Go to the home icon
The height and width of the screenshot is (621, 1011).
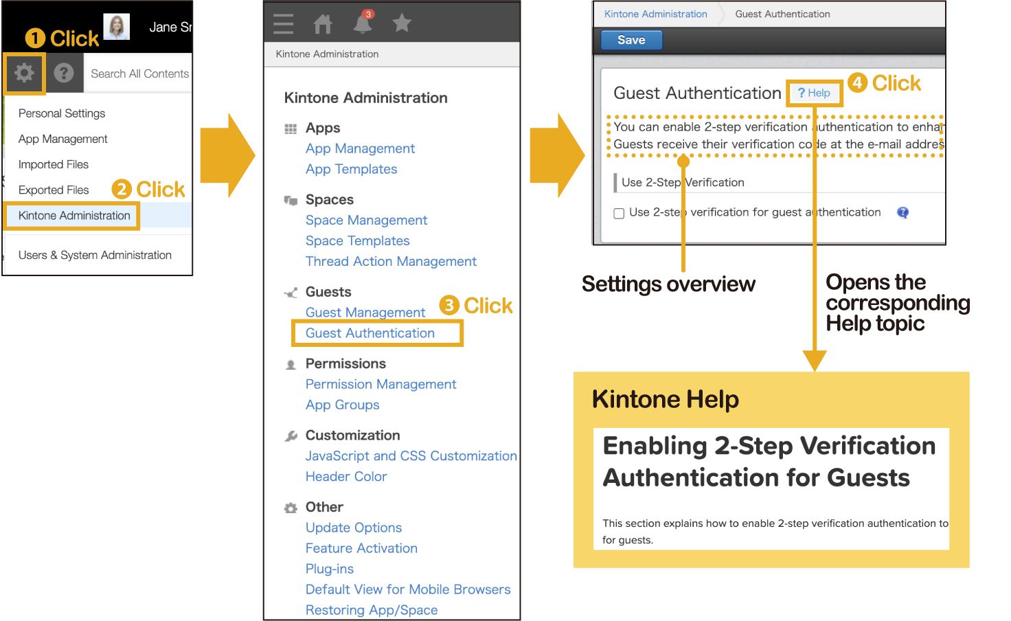point(323,24)
